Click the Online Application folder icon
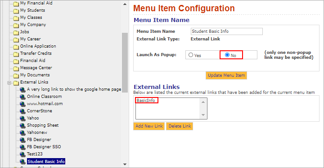 click(16, 47)
